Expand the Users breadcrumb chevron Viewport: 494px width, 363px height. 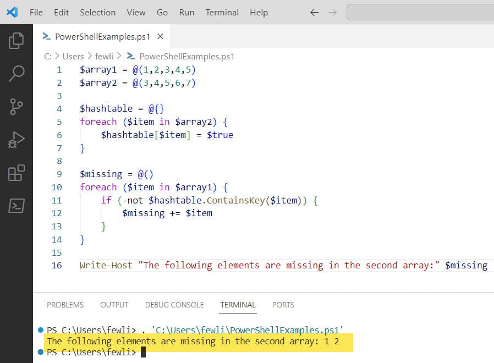tap(90, 56)
